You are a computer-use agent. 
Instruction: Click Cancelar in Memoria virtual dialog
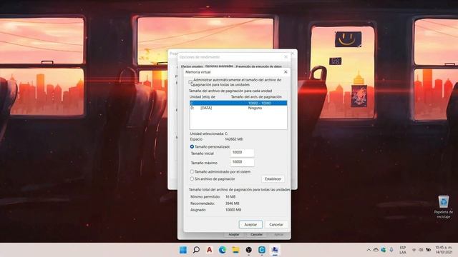(276, 224)
